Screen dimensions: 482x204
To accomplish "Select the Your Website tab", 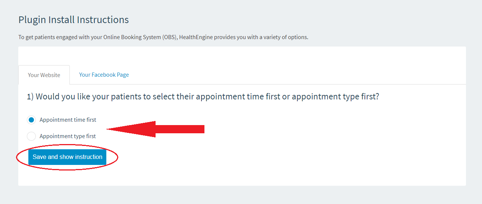I will (x=44, y=75).
